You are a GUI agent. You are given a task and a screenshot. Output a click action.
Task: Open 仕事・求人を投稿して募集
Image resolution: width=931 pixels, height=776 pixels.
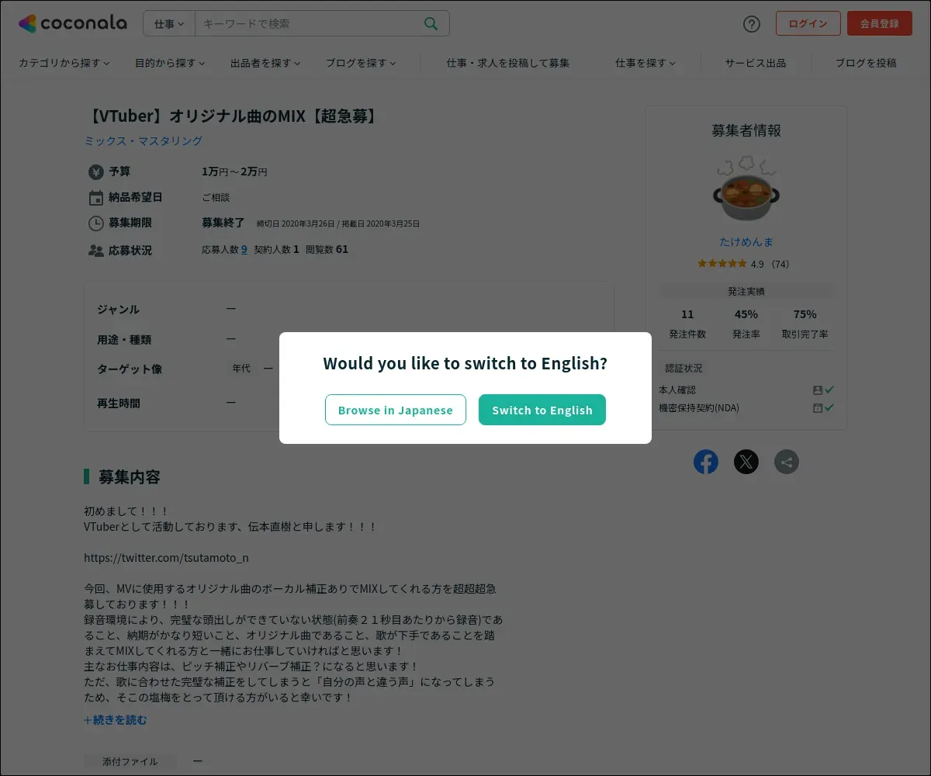508,63
